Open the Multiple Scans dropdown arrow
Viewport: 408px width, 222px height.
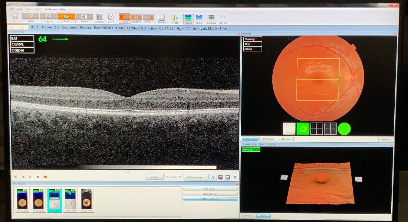pos(207,177)
